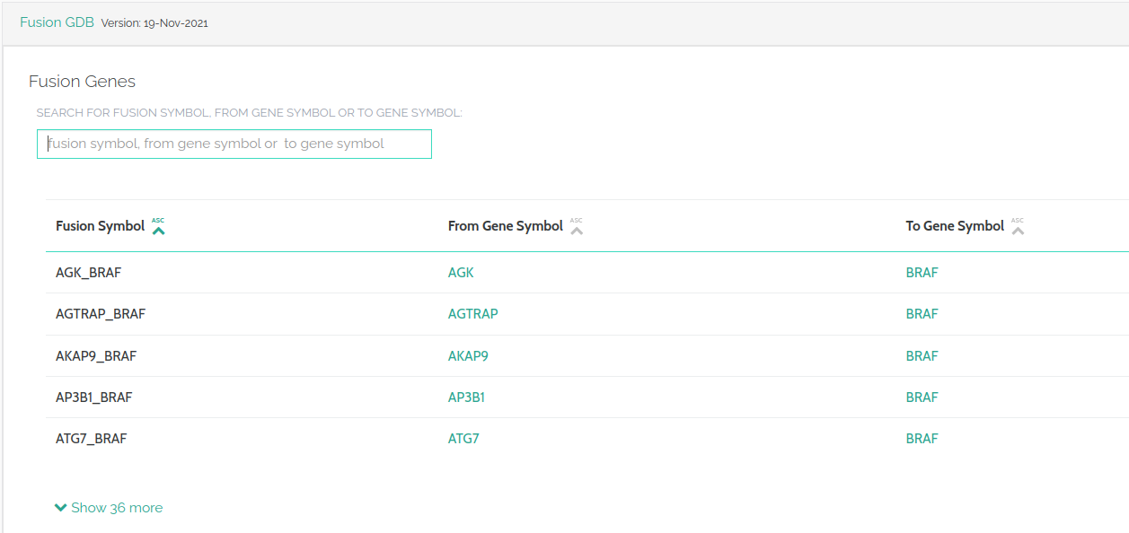This screenshot has width=1129, height=533.
Task: Open the AP3B1 gene link
Action: pyautogui.click(x=466, y=398)
